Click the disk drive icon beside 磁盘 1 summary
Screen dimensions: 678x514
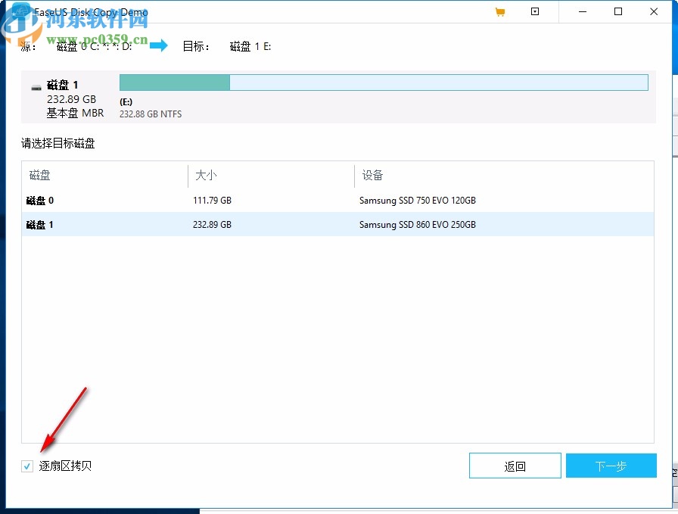[x=36, y=86]
